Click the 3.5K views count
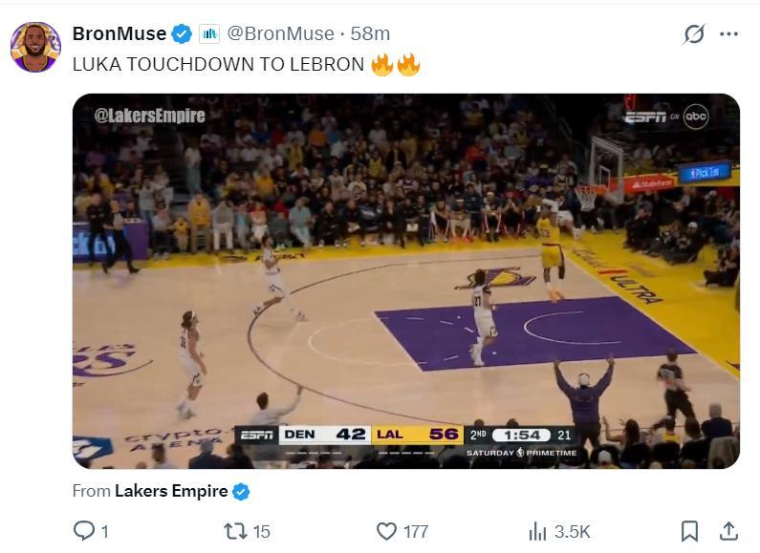 [572, 531]
